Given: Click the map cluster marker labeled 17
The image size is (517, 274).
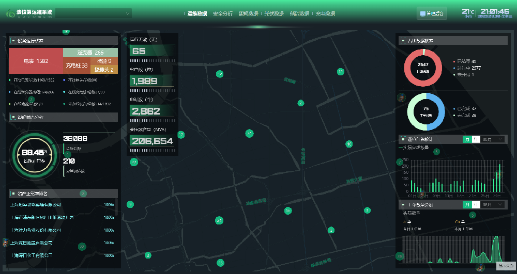Looking at the screenshot, I should [181, 135].
